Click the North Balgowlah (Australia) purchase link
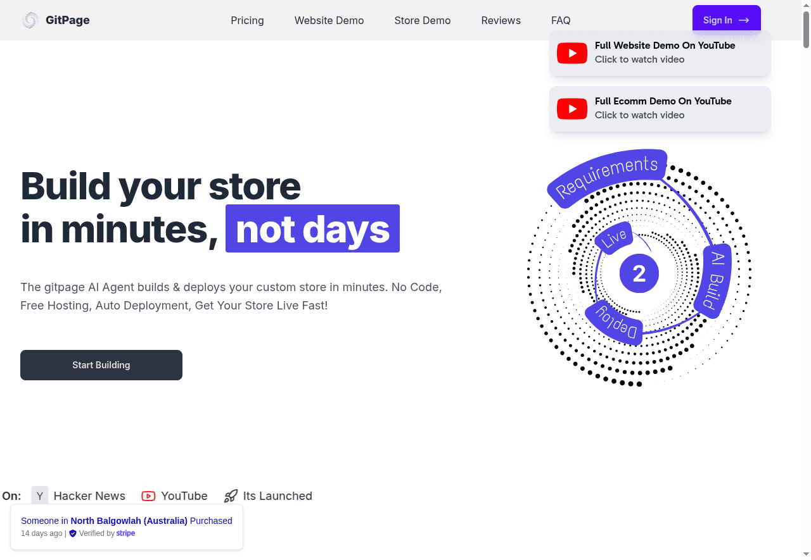 tap(129, 521)
